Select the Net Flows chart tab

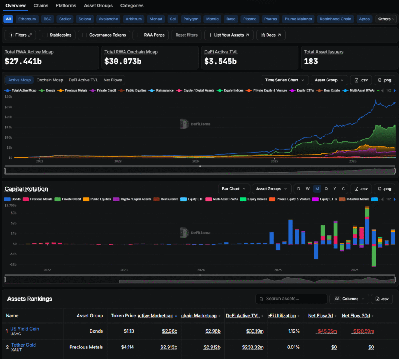click(x=113, y=80)
